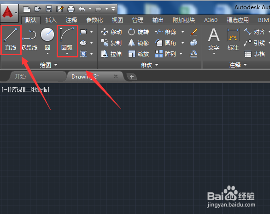270x214 pixels.
Task: Activate the Mirror (镜像) command
Action: (x=138, y=43)
